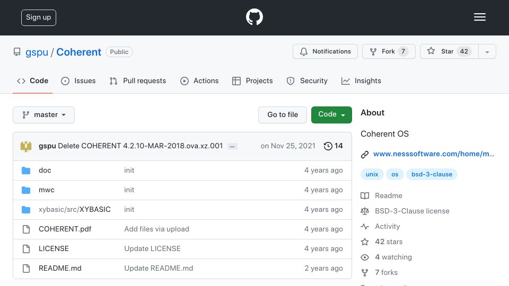Click the os topic tag
Viewport: 509px width, 286px height.
(x=394, y=174)
